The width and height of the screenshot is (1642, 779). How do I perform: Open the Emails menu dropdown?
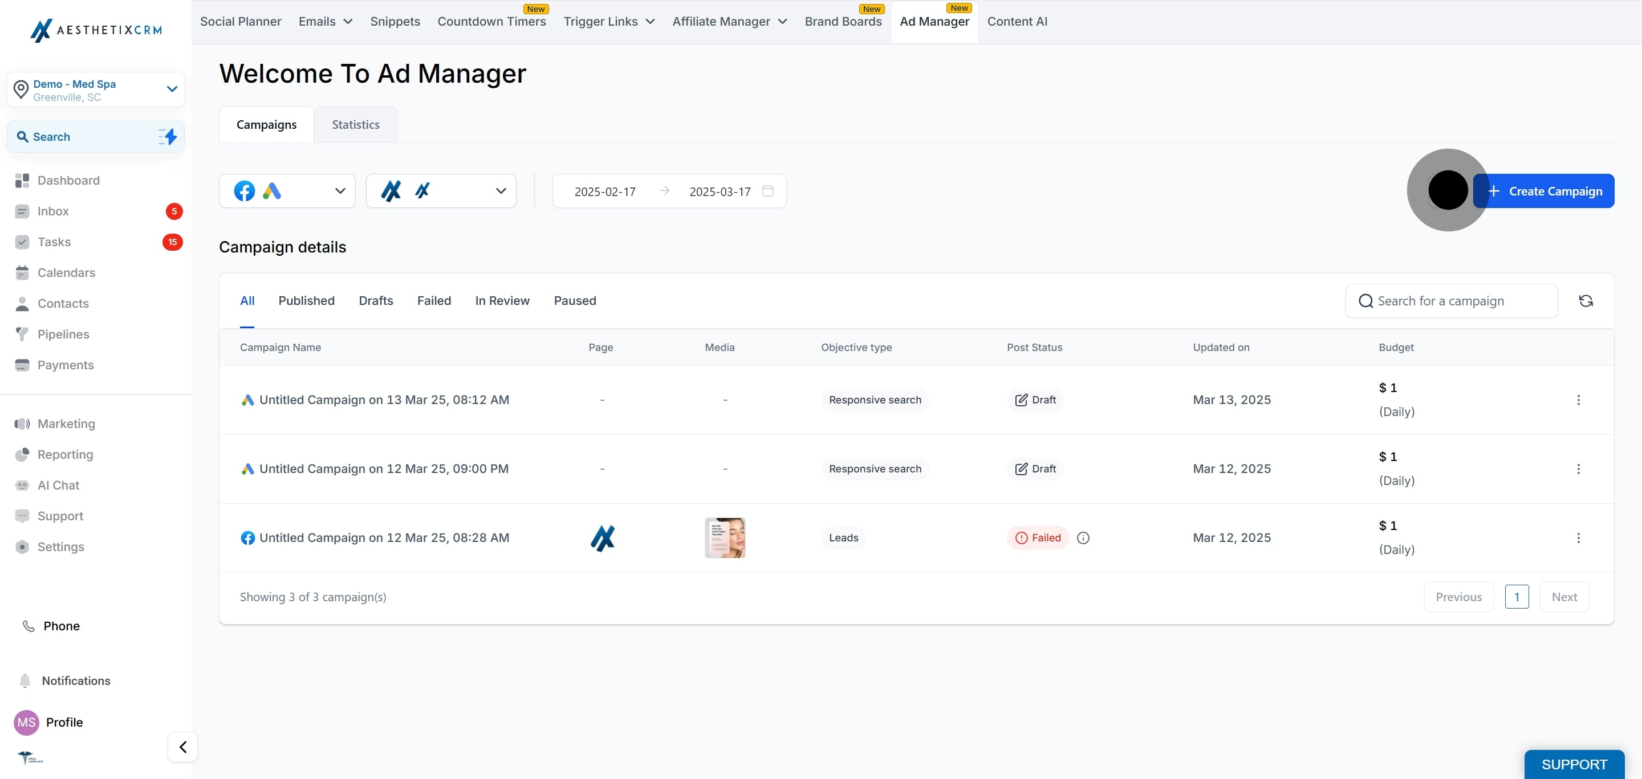point(325,22)
